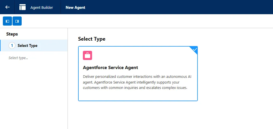Click the step number 1 circle

[x=12, y=46]
